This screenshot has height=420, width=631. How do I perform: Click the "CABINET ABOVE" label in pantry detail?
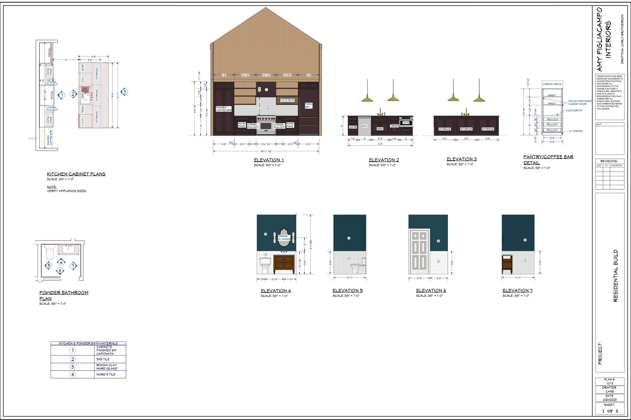[552, 84]
